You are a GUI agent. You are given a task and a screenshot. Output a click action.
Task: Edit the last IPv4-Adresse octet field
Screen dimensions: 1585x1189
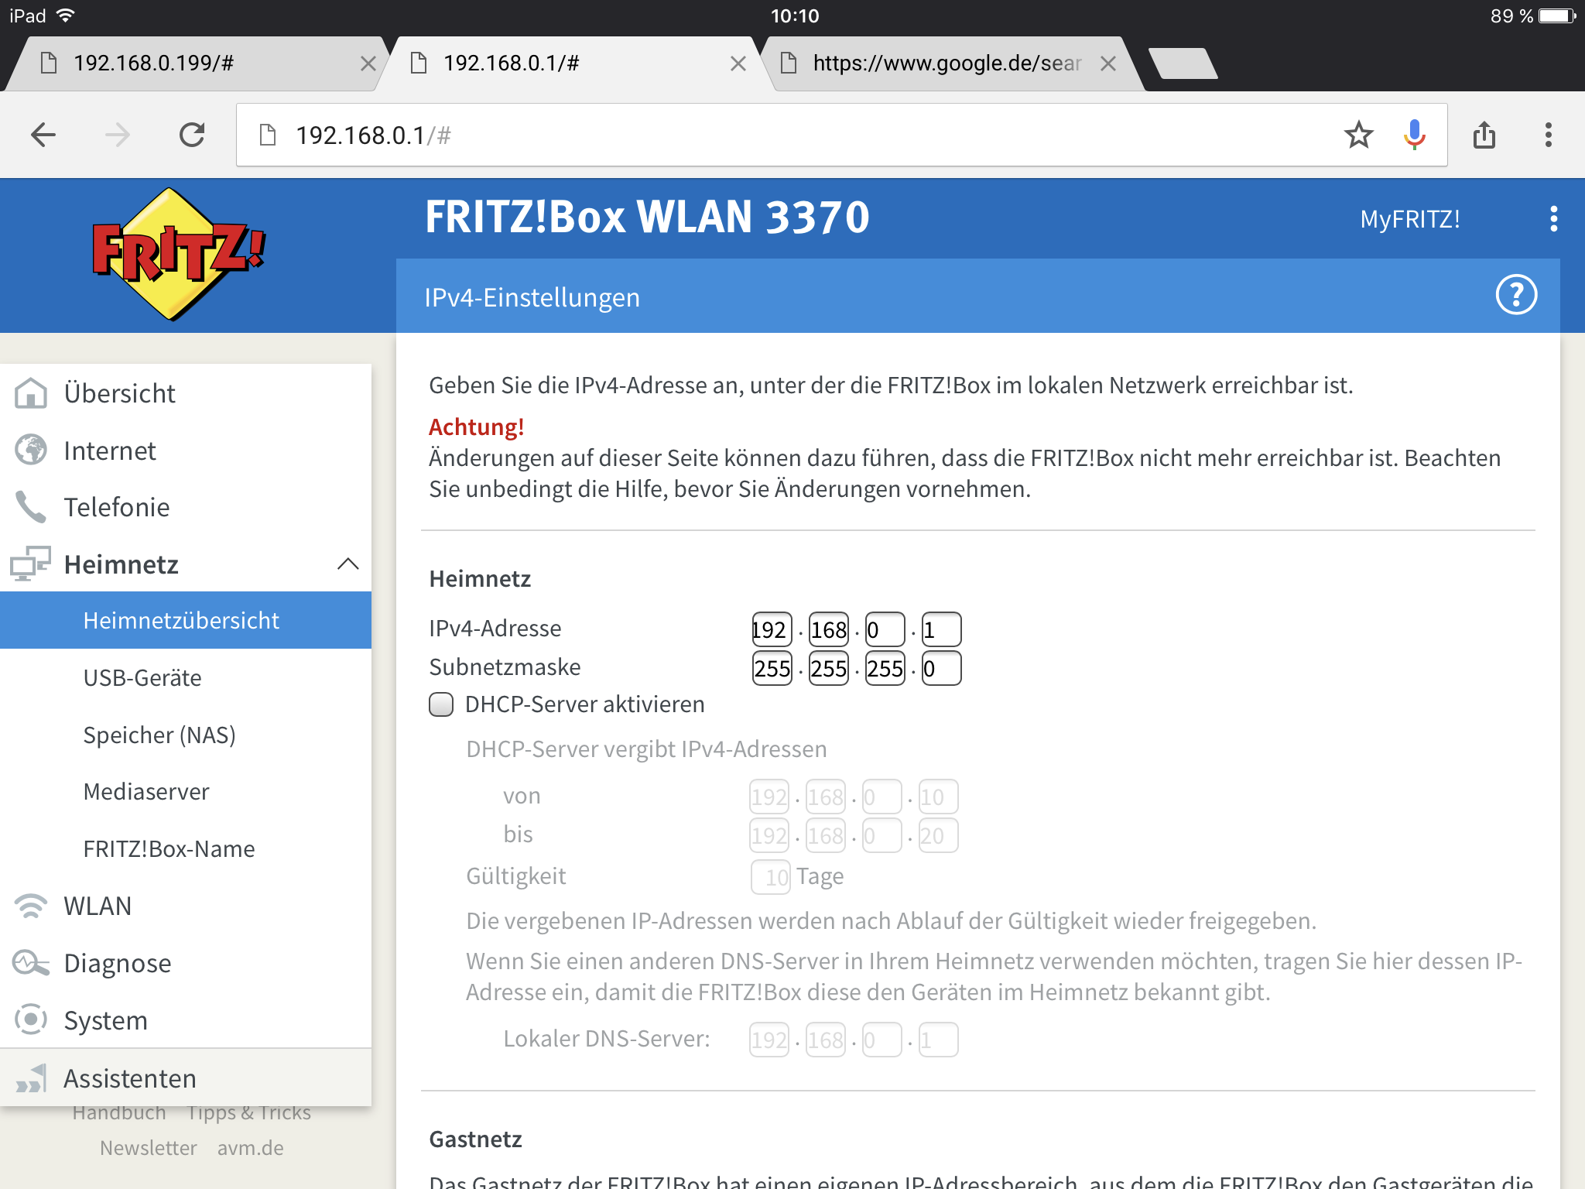(x=941, y=629)
